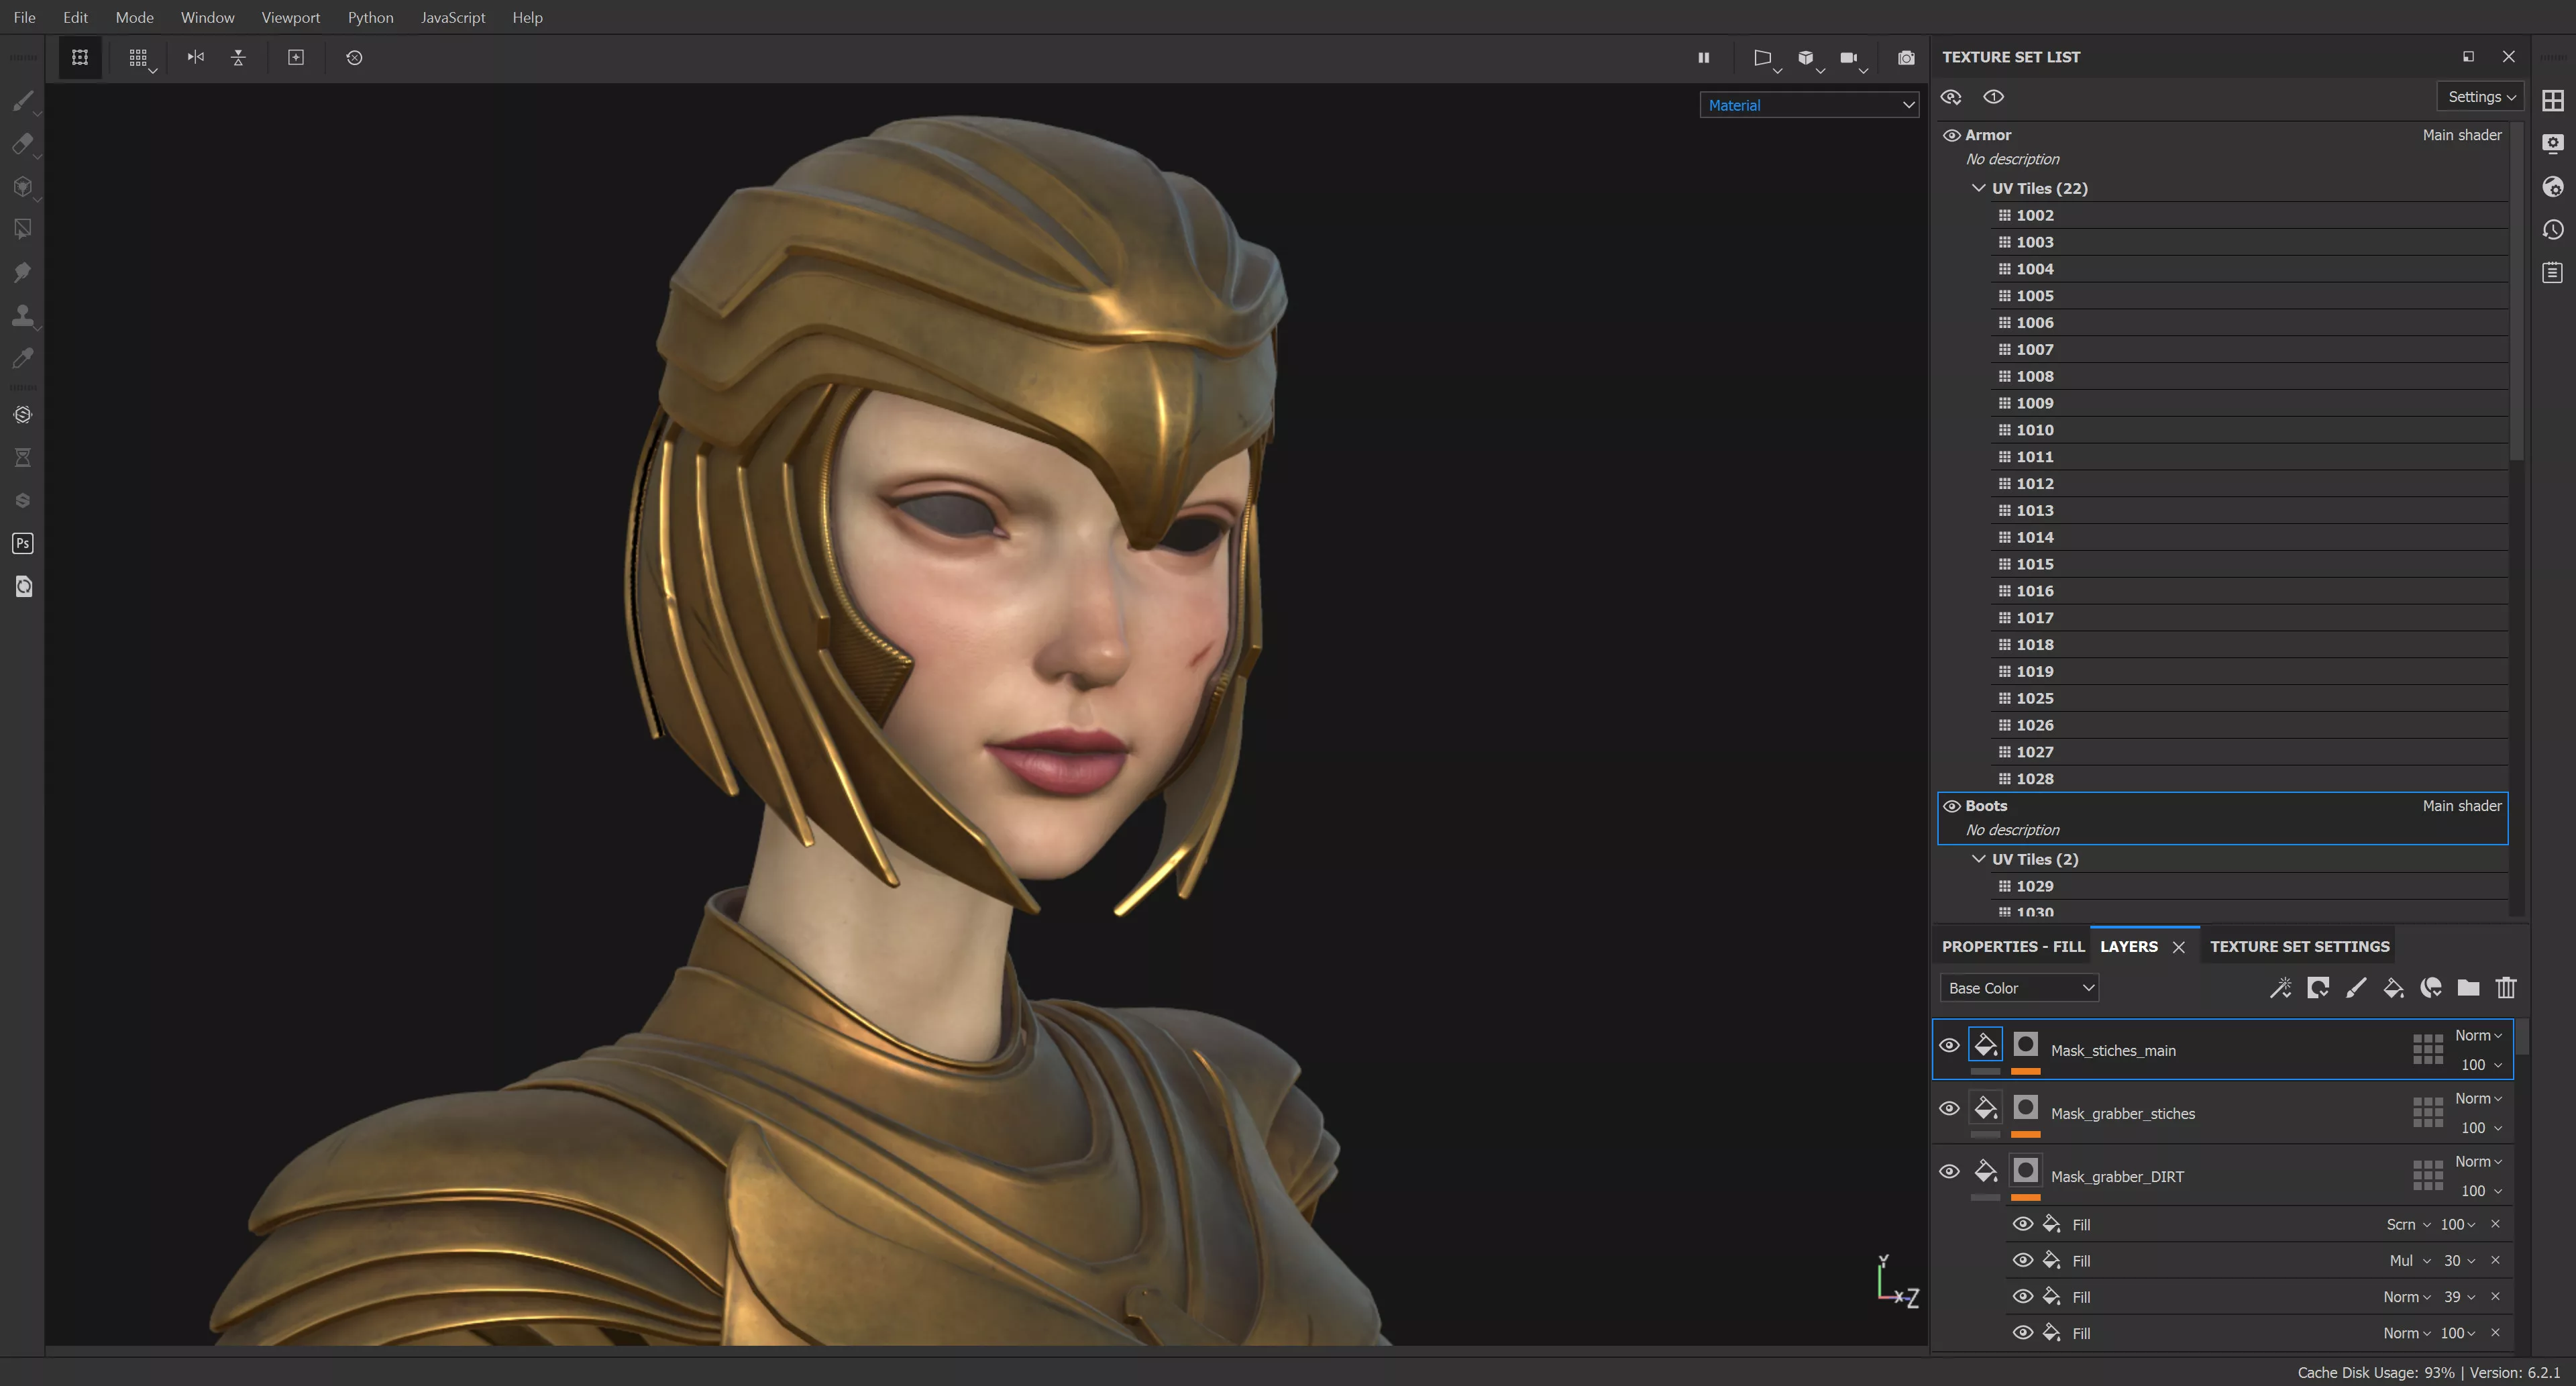Open the Viewport menu
This screenshot has height=1386, width=2576.
[290, 17]
